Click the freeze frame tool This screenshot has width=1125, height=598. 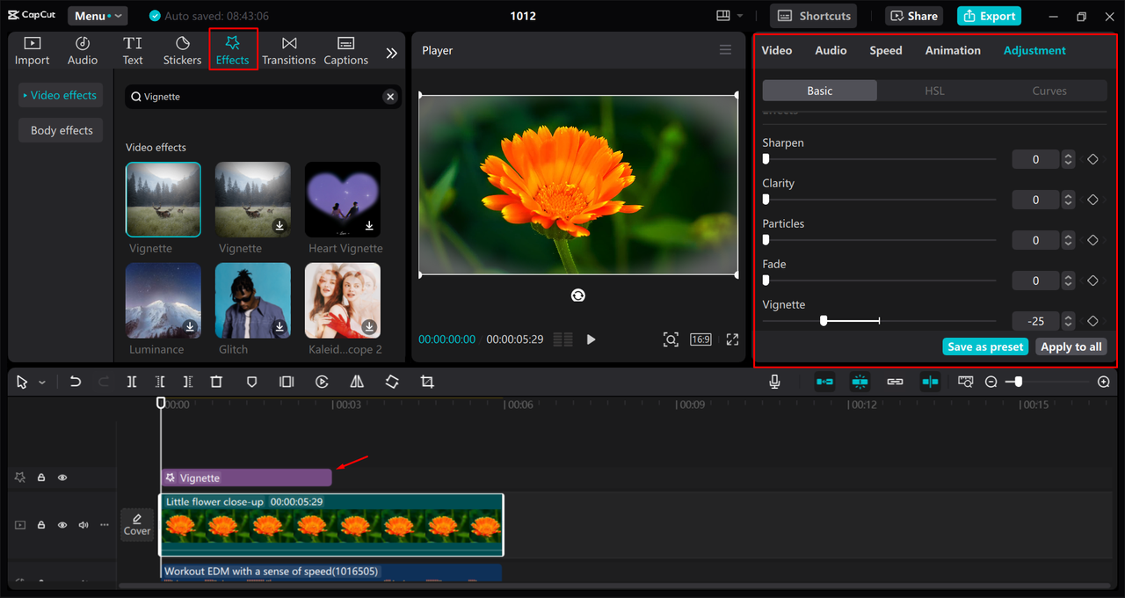tap(287, 382)
